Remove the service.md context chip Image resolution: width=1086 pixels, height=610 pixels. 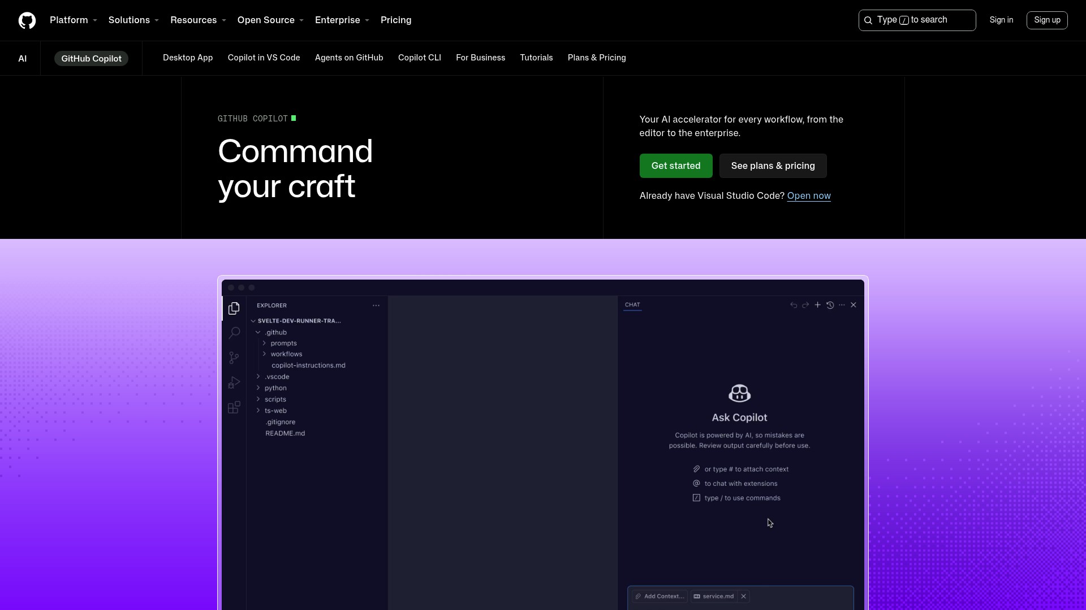(x=744, y=596)
